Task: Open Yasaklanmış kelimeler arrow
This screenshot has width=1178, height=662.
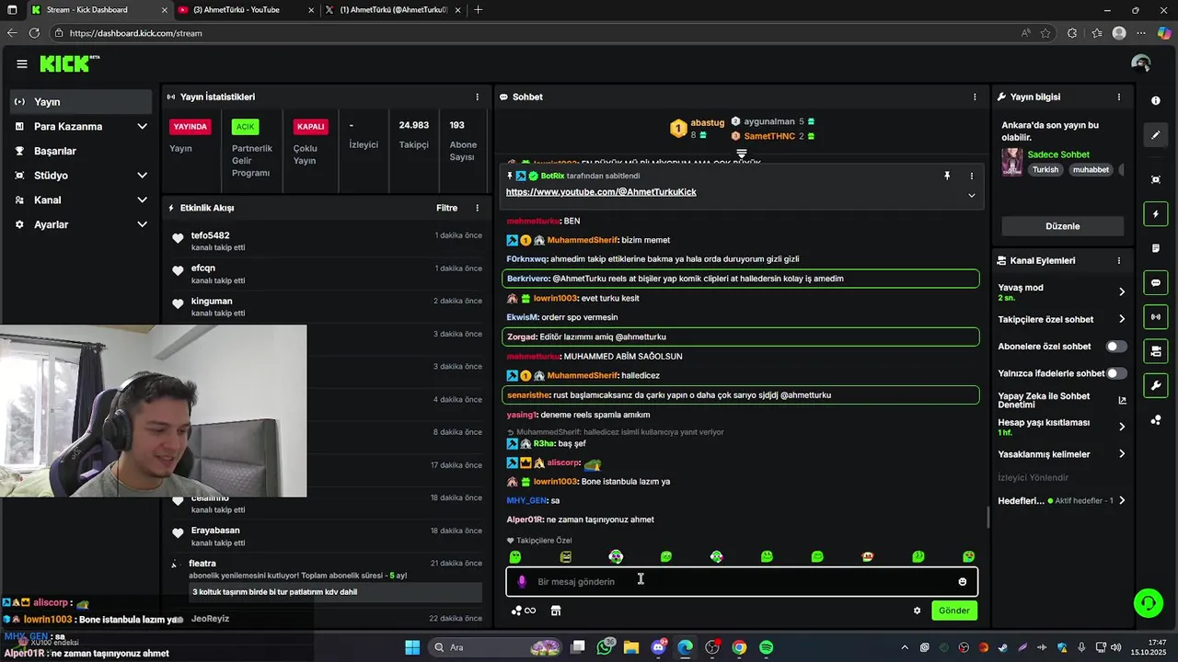Action: [x=1121, y=454]
